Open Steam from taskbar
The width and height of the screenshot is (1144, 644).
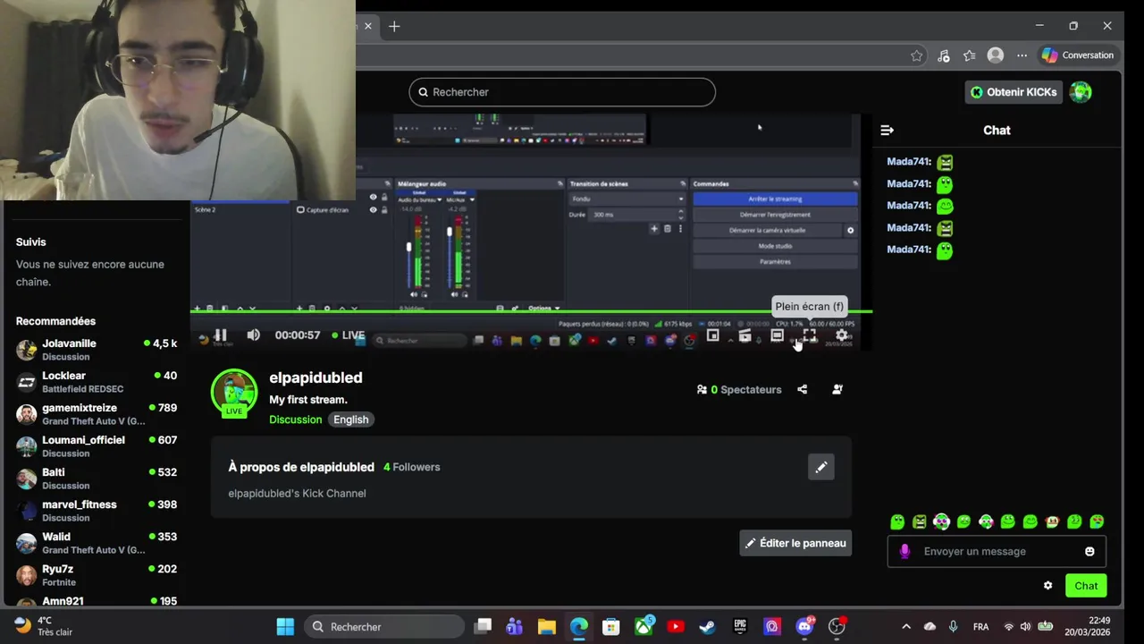[x=707, y=627]
